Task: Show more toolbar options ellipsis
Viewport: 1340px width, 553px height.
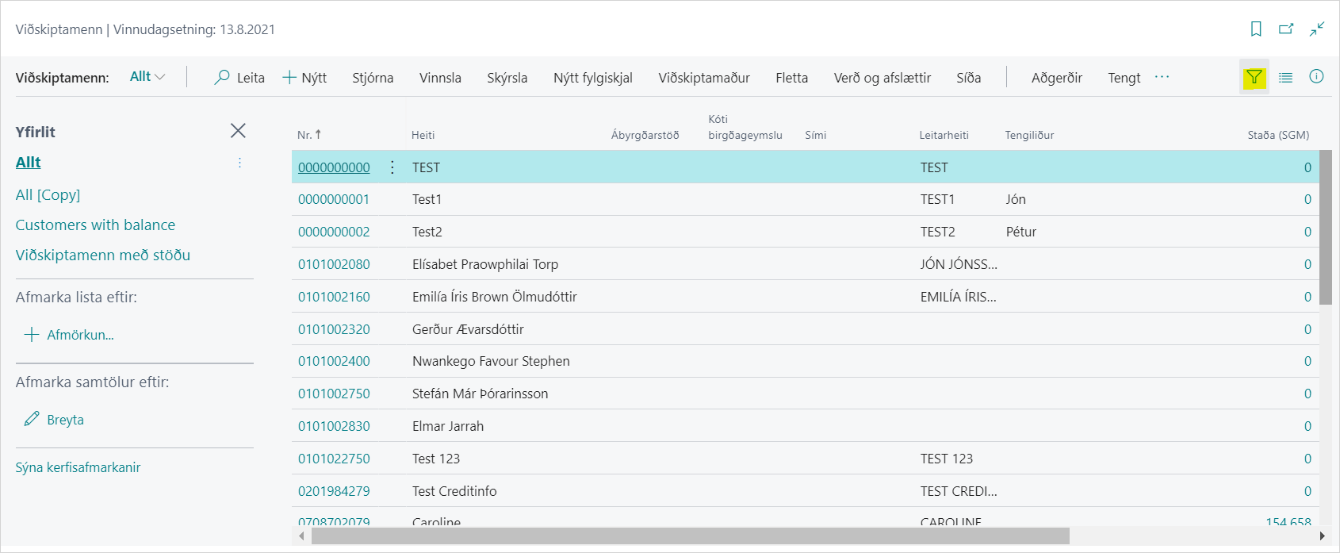Action: (1162, 77)
